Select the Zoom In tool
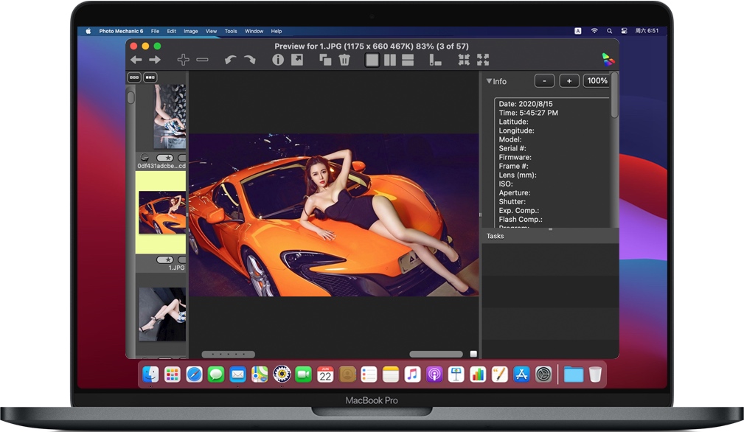Screen dimensions: 744x432 (x=182, y=59)
